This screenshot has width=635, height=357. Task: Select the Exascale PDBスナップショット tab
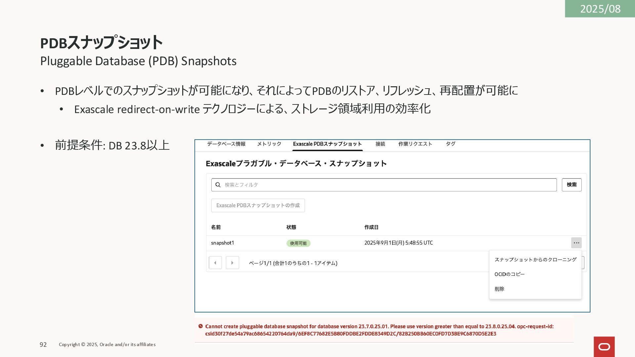point(327,144)
